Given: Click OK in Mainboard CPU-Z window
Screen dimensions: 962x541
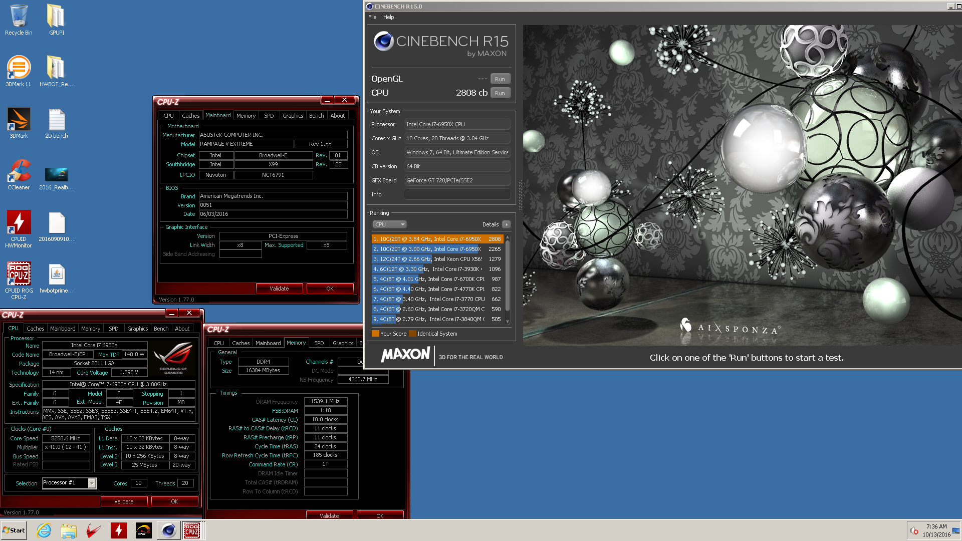Looking at the screenshot, I should pyautogui.click(x=330, y=289).
